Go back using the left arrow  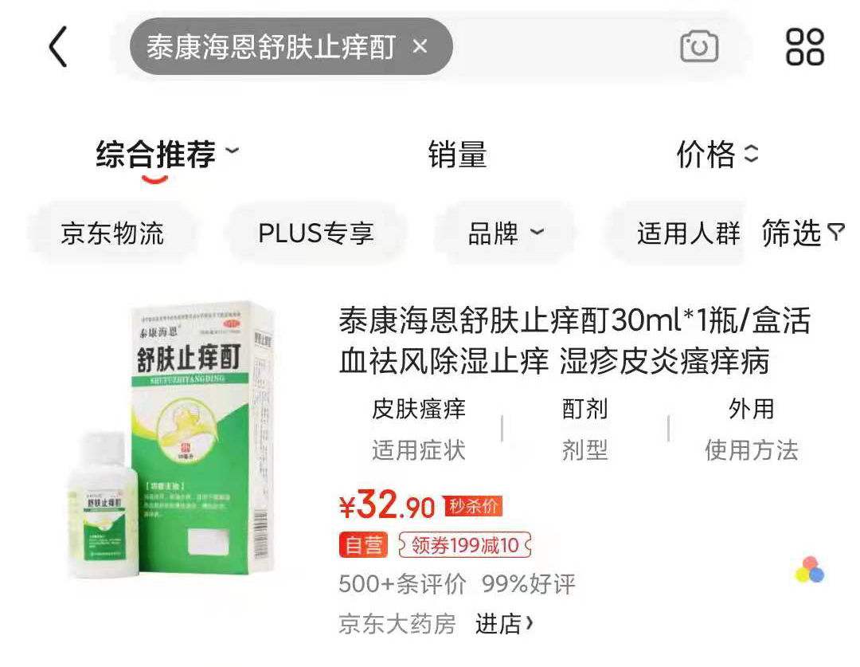point(58,47)
